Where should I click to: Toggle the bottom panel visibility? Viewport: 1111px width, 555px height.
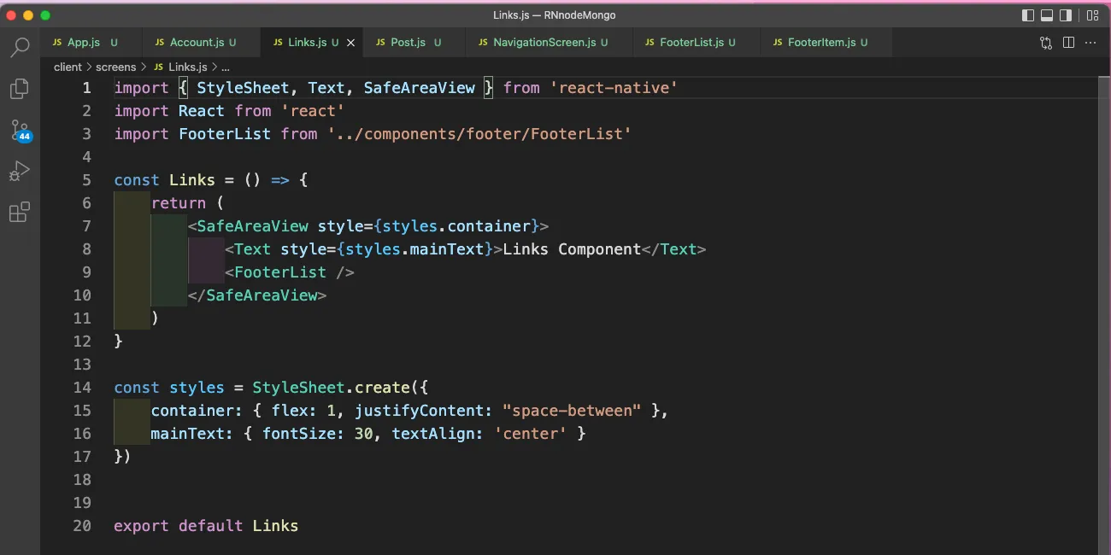coord(1047,15)
